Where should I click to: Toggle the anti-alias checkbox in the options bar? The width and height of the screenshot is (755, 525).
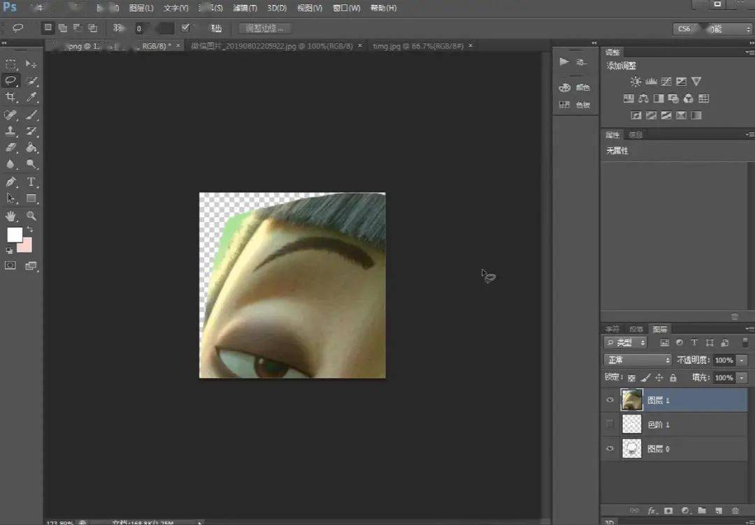pos(185,28)
